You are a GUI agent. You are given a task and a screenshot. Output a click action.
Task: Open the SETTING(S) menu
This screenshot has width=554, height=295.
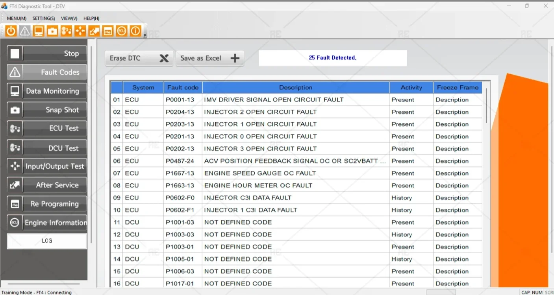tap(44, 18)
